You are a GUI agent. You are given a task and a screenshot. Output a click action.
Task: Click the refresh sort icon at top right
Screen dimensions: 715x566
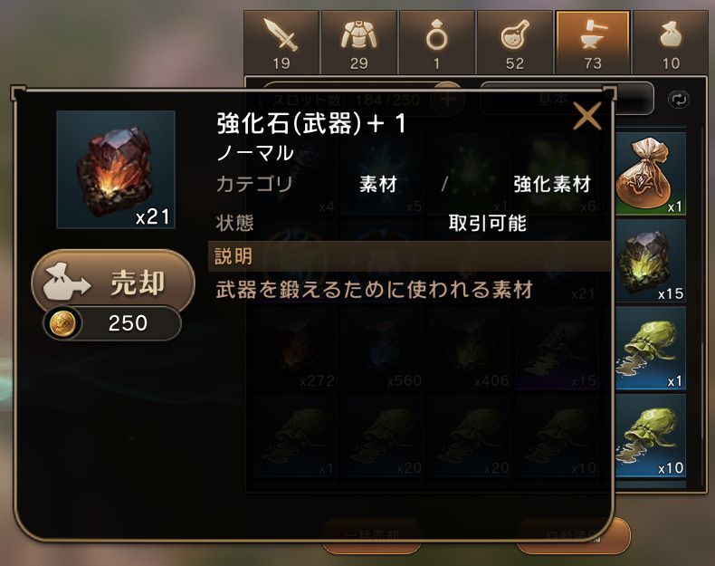(x=679, y=100)
